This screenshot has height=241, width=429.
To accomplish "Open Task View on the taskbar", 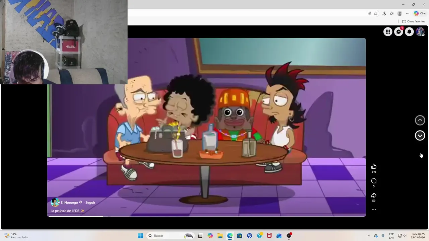I will coord(200,236).
